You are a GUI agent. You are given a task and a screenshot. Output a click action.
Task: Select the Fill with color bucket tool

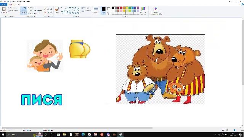[48, 9]
